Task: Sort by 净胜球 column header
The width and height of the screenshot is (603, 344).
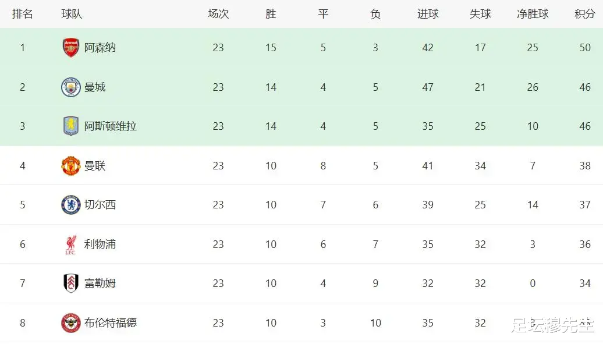Action: point(533,14)
